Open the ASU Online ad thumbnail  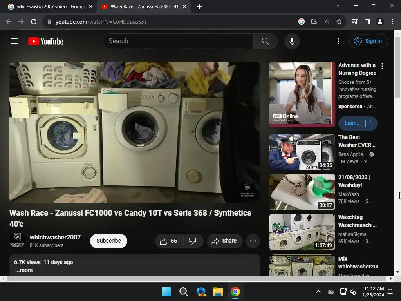click(x=302, y=94)
